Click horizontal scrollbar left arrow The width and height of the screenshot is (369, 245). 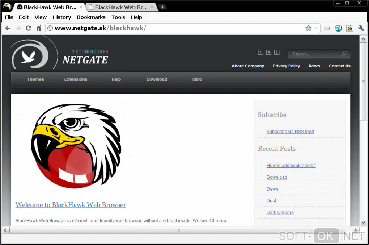(x=5, y=230)
